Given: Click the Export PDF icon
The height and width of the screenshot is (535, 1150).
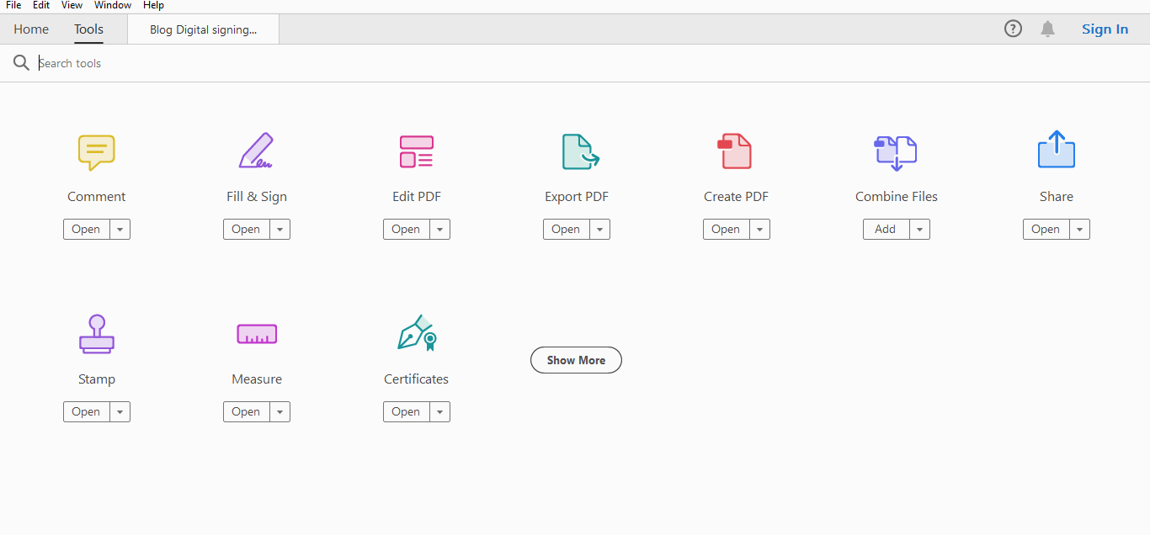Looking at the screenshot, I should tap(576, 151).
